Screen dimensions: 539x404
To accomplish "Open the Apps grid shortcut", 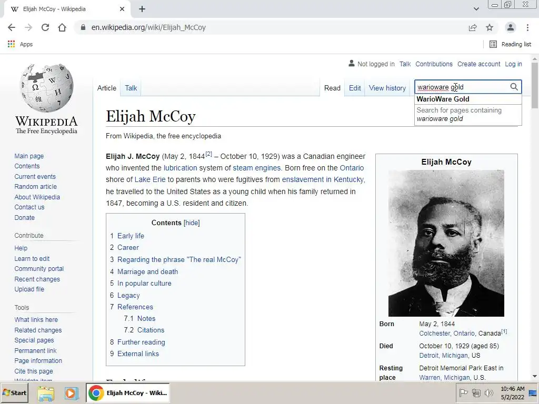I will 20,44.
